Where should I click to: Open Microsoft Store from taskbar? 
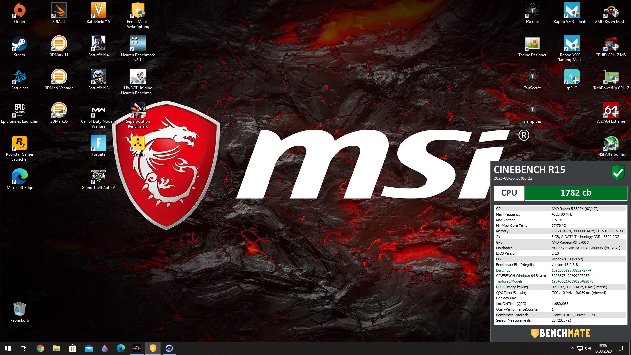[72, 348]
